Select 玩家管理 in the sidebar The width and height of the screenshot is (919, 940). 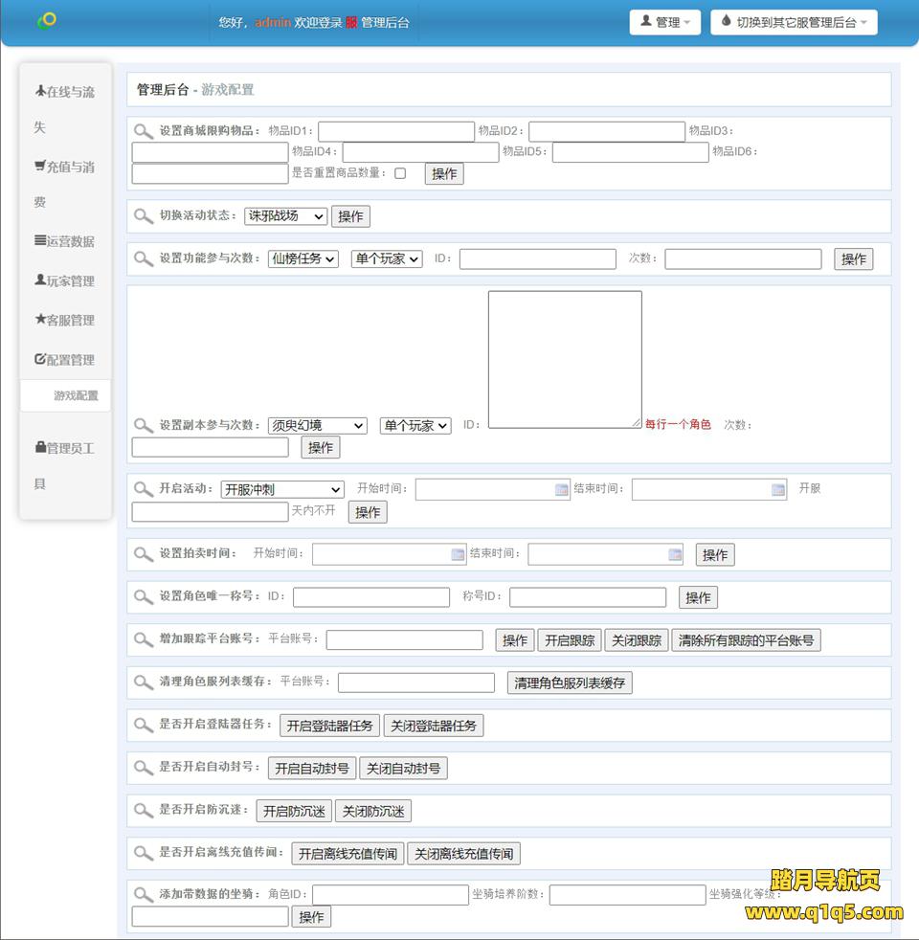(65, 280)
